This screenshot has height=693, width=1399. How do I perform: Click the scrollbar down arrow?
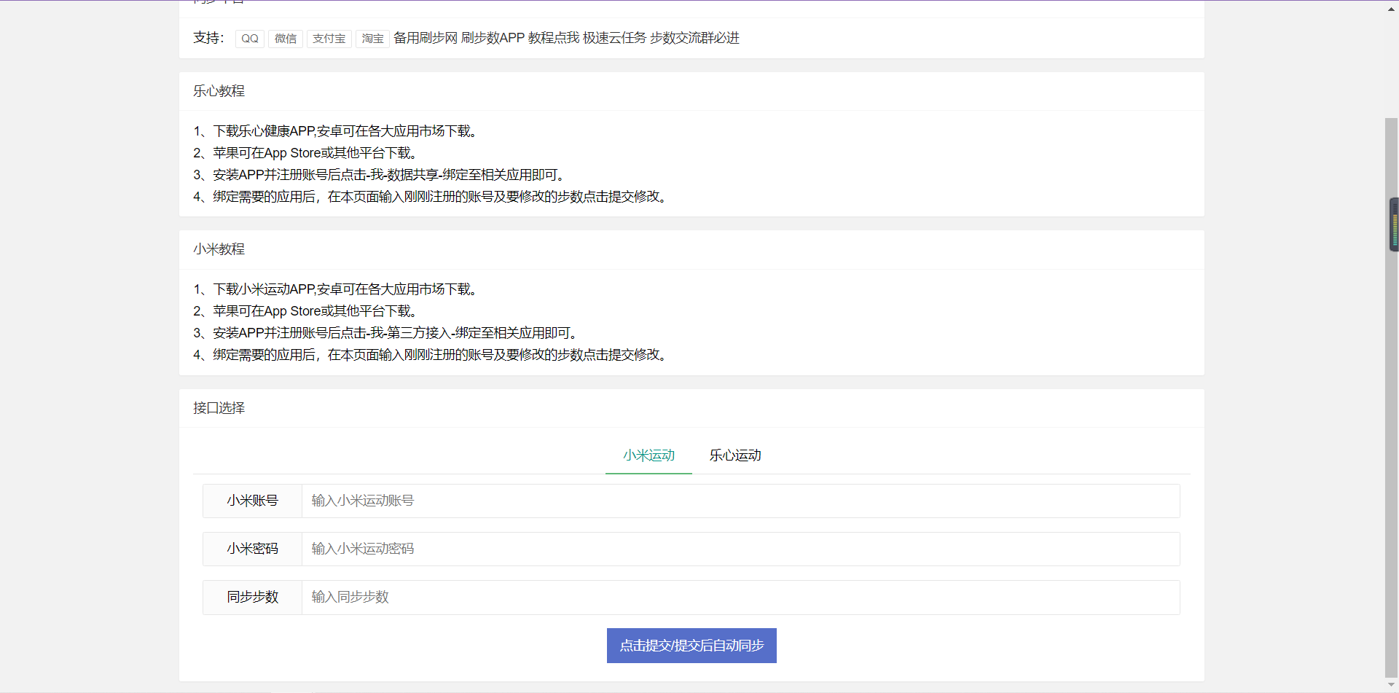point(1392,685)
